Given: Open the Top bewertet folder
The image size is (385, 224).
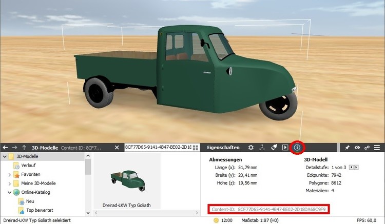Looking at the screenshot, I should pos(40,210).
